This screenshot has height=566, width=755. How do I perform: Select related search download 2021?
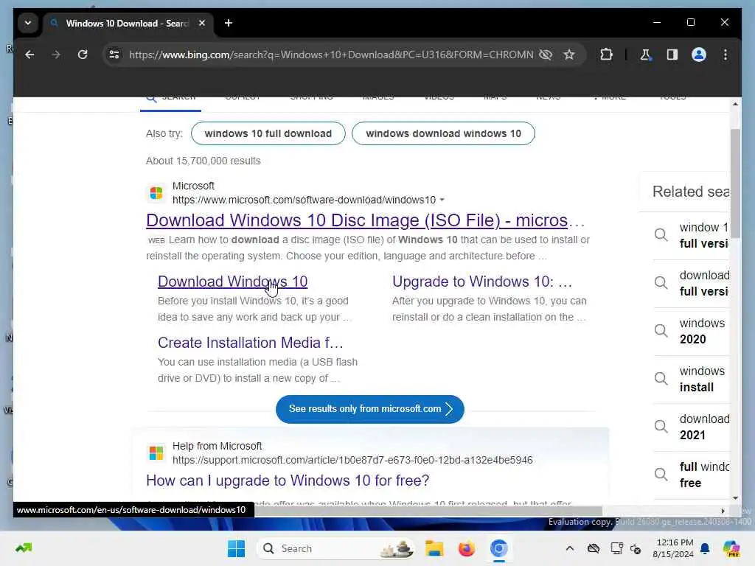692,427
